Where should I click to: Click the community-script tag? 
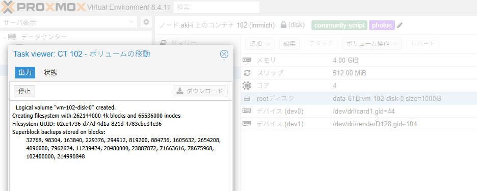click(339, 25)
